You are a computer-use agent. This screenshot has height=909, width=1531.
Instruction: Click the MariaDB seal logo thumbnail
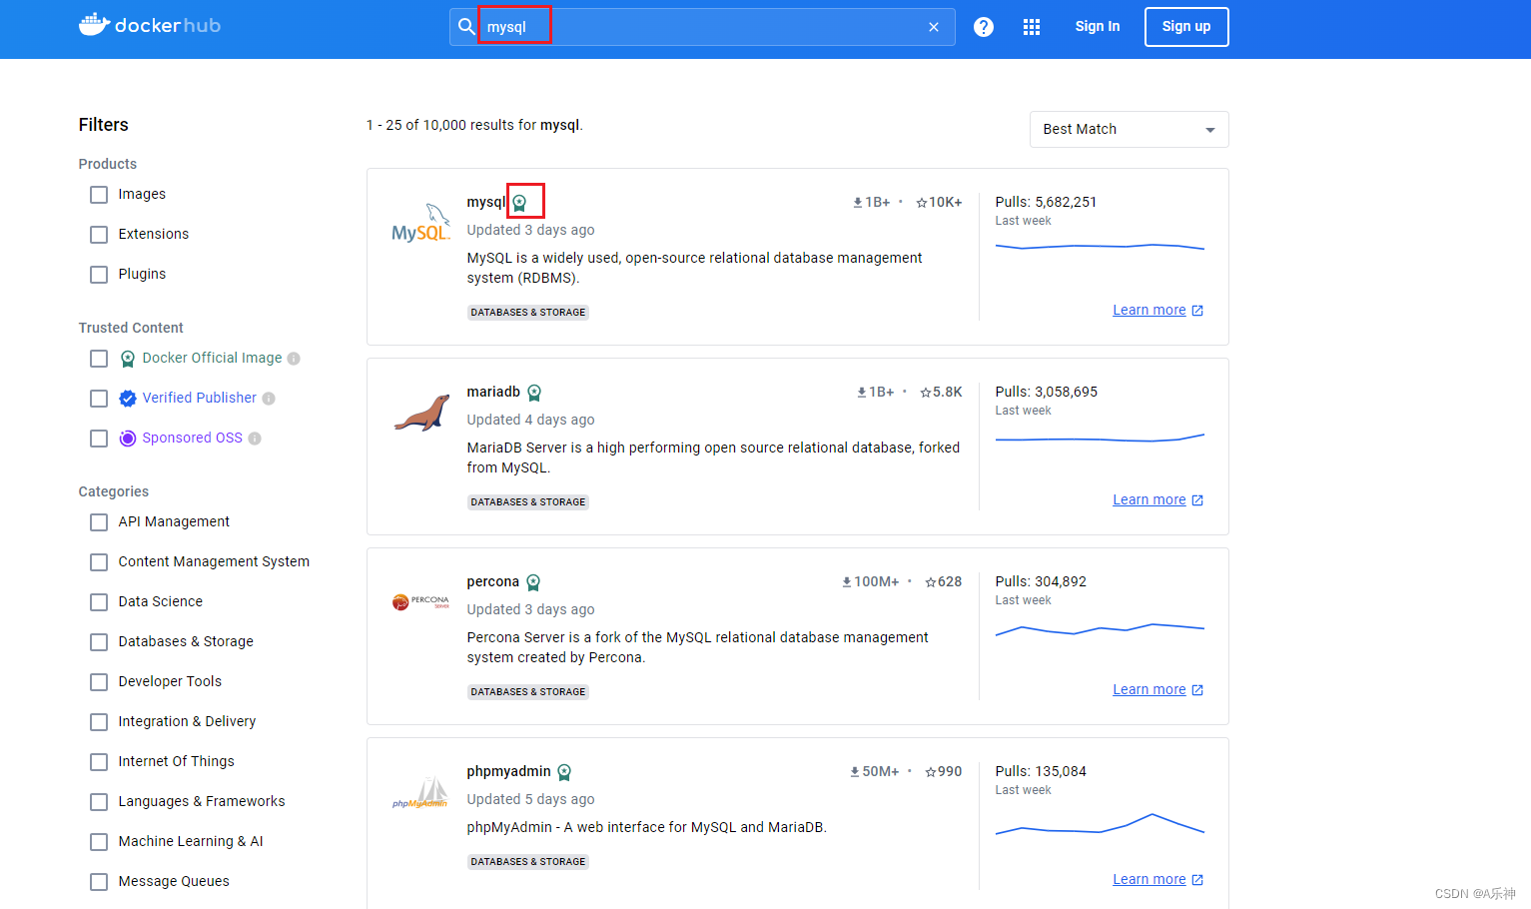[x=421, y=413]
